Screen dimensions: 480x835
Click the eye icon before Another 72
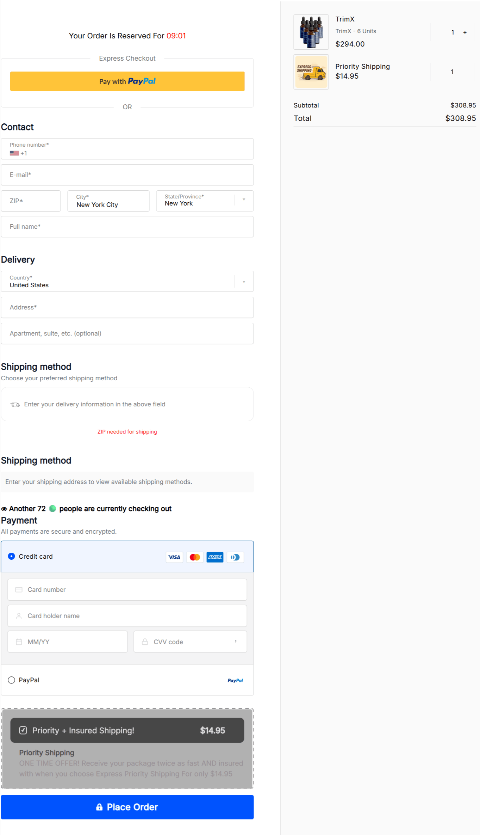pos(4,509)
